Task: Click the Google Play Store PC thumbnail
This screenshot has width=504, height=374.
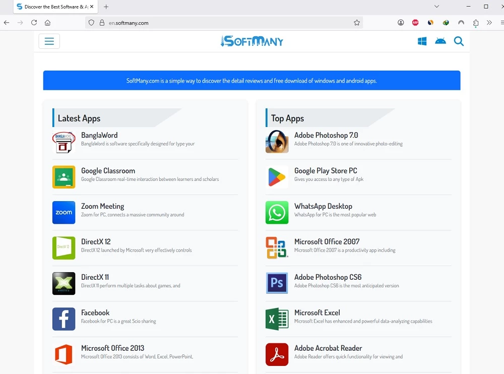Action: click(277, 177)
